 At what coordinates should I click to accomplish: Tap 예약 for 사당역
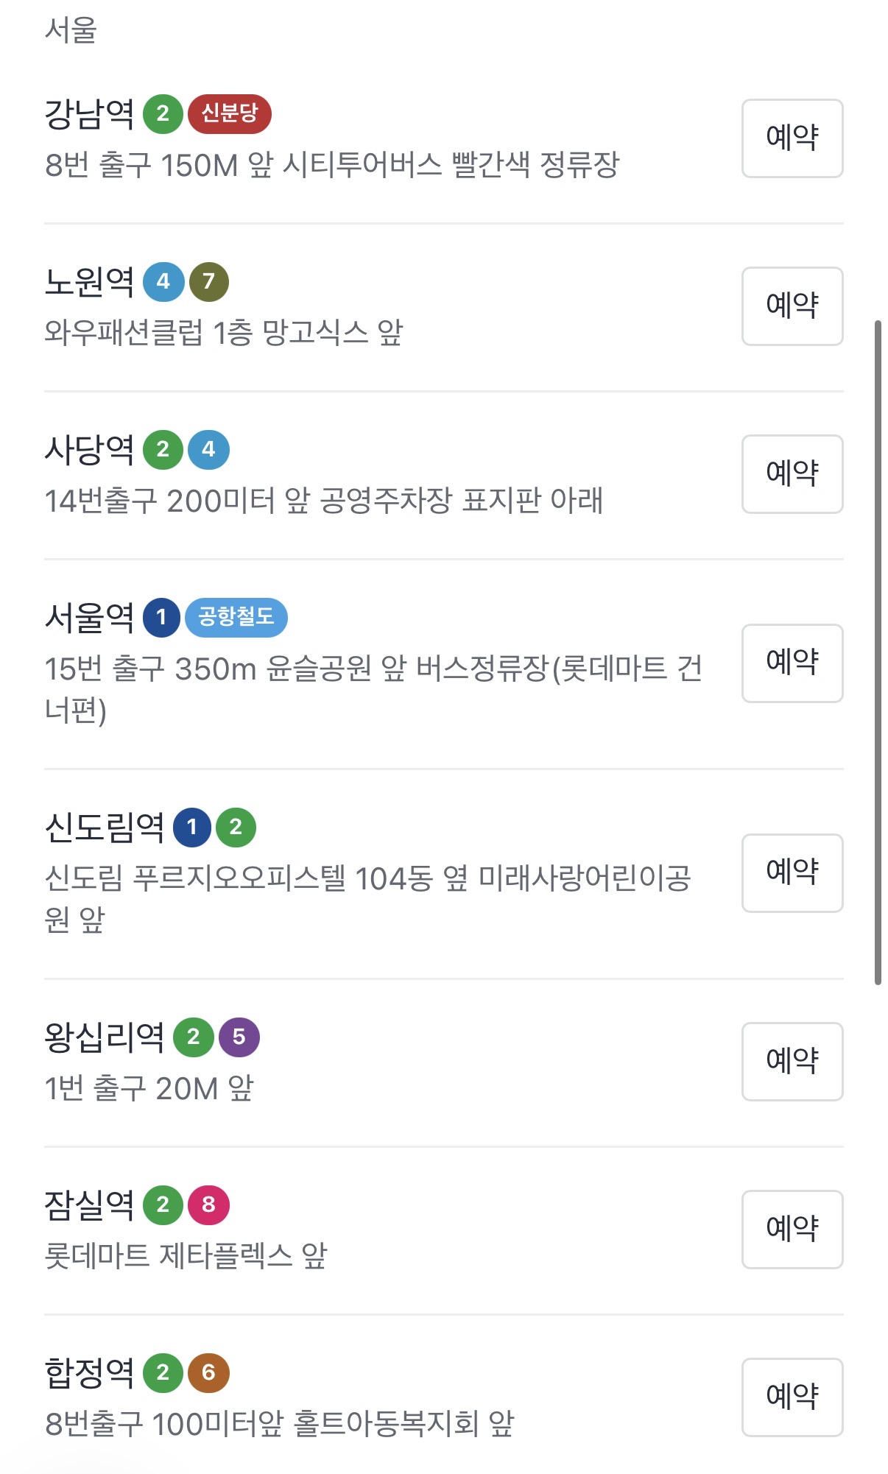coord(792,474)
